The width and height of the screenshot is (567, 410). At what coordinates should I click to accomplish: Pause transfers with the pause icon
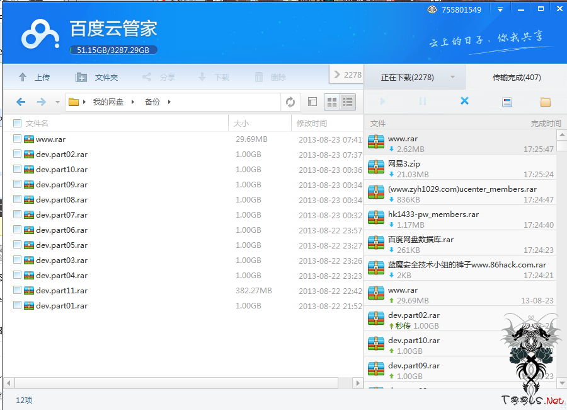[422, 101]
